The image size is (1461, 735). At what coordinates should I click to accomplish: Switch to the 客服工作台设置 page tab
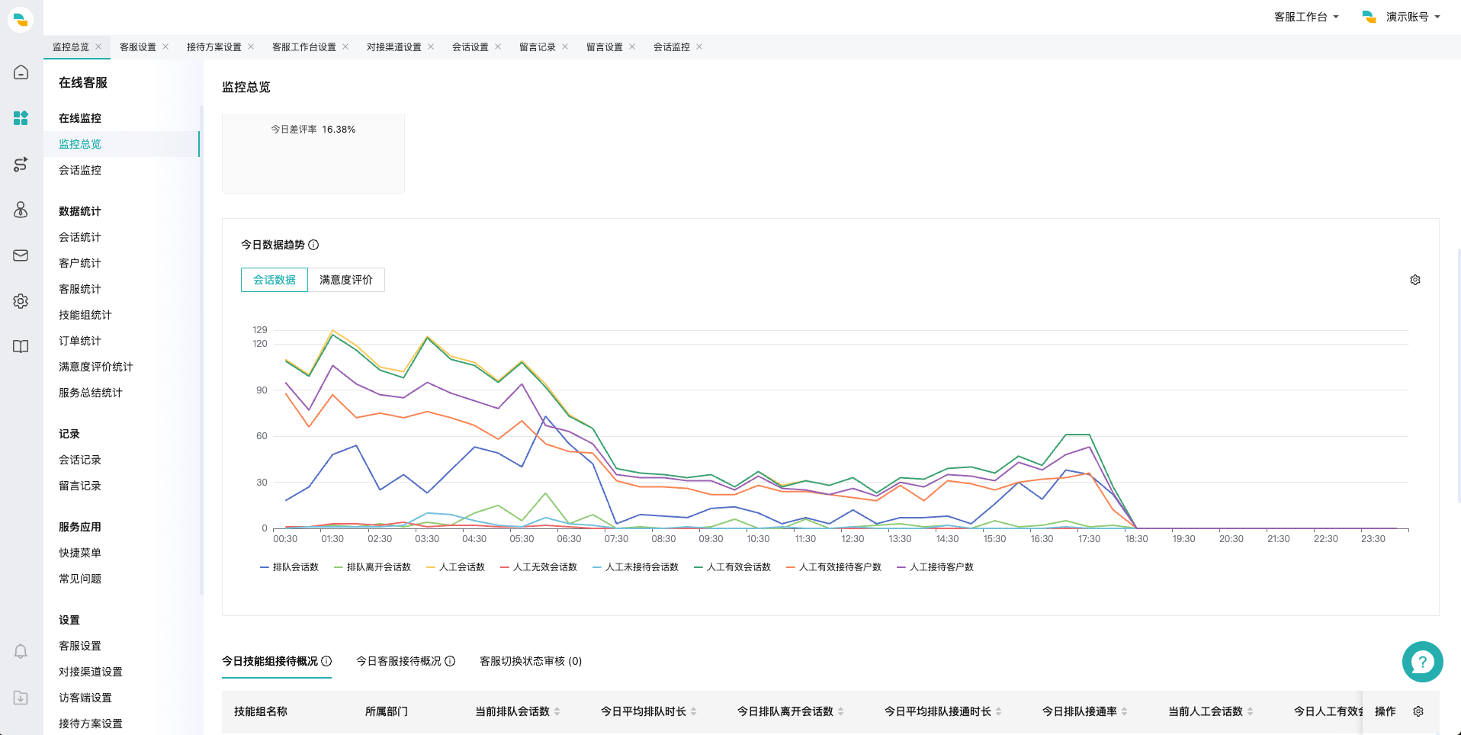tap(304, 47)
